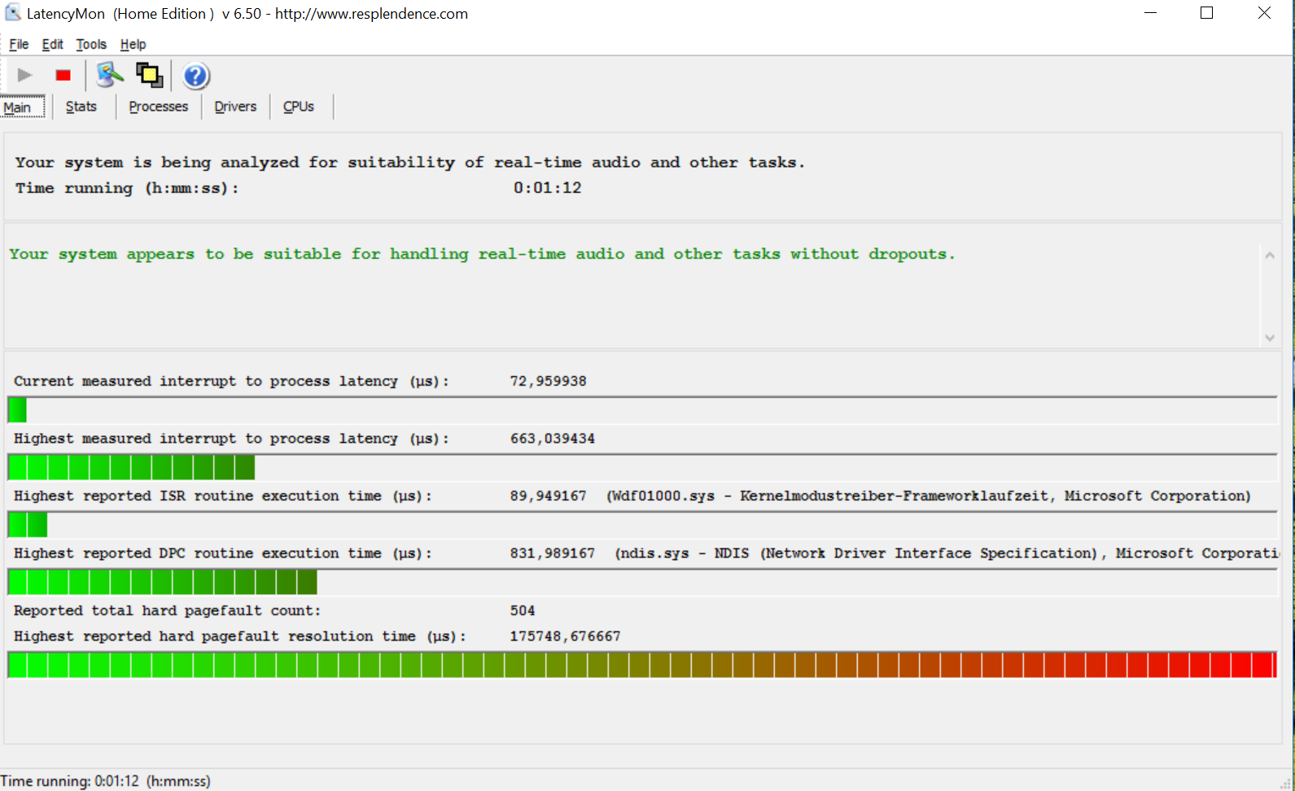Switch to the Drivers tab
The image size is (1295, 791).
point(235,107)
